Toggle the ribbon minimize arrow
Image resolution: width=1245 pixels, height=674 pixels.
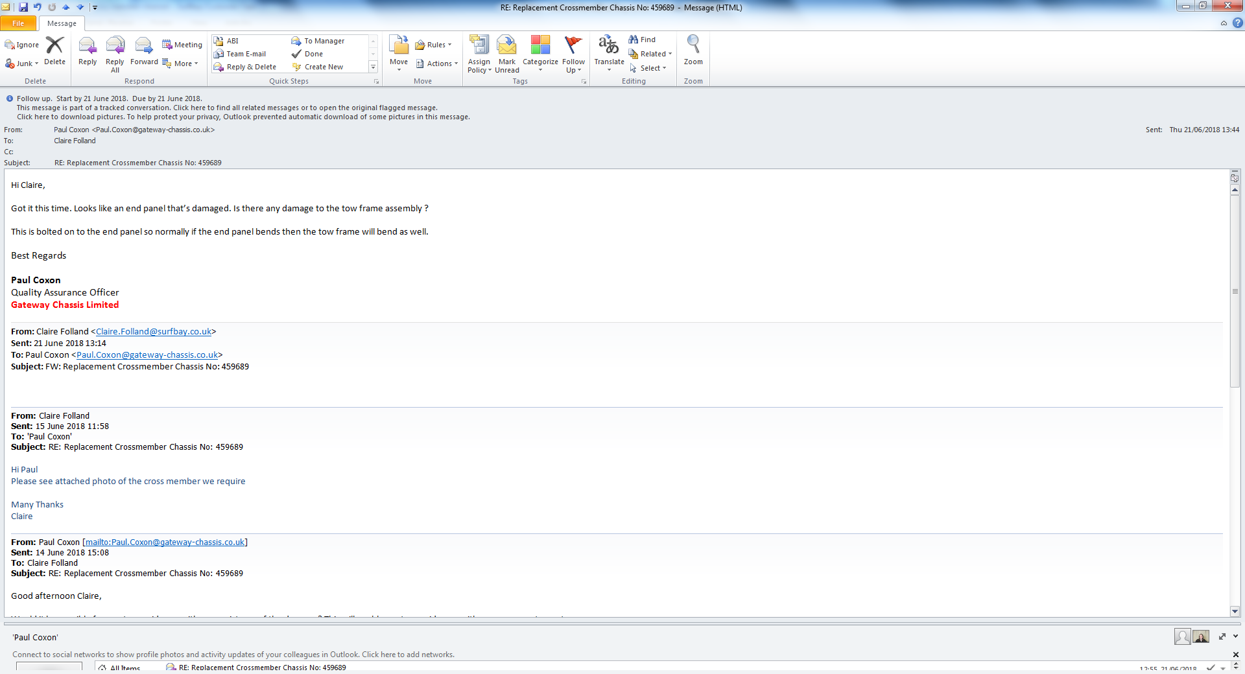coord(1224,23)
